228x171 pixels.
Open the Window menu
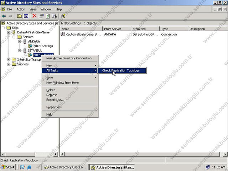(46, 10)
